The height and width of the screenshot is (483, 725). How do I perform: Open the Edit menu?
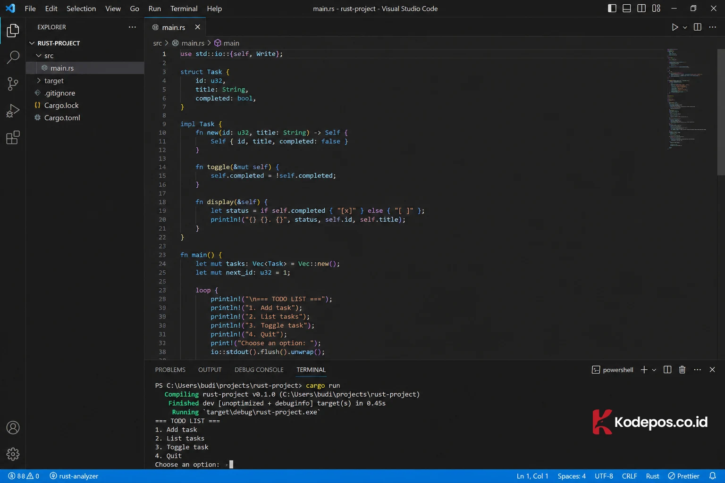[x=51, y=8]
